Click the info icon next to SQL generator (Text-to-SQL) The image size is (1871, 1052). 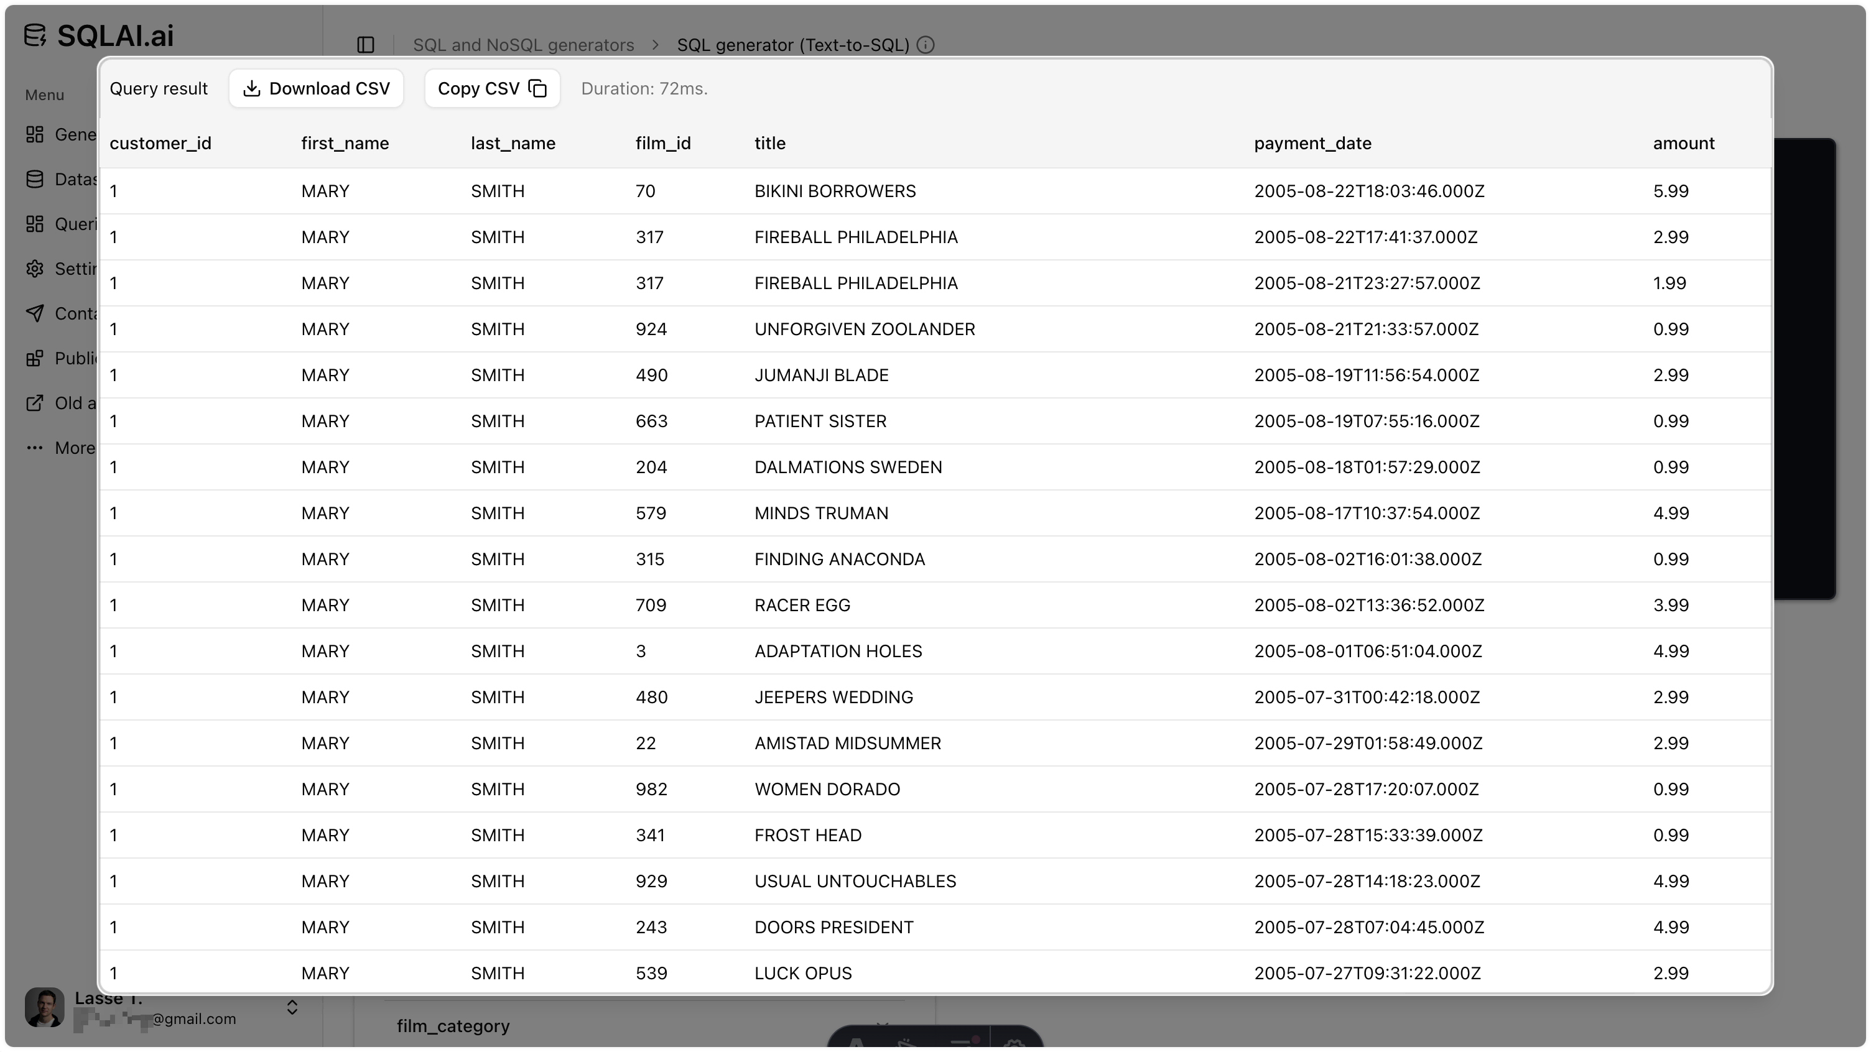(x=926, y=44)
